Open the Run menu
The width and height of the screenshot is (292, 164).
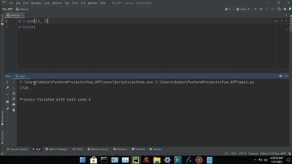click(x=67, y=3)
